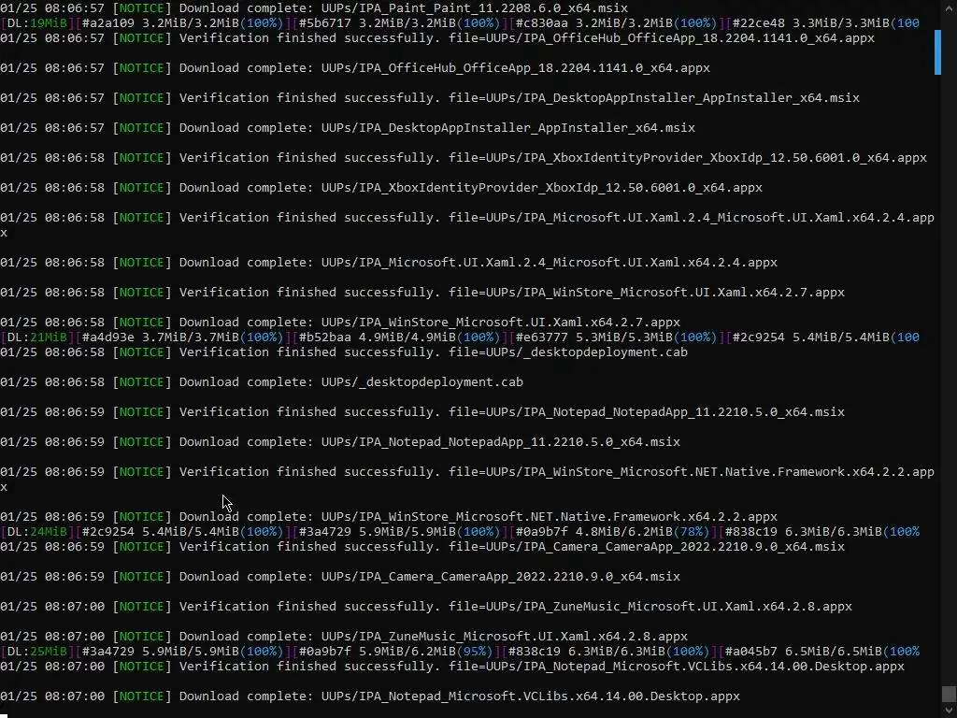Click the Verification finished line for OfficeHub_OfficeApp
The height and width of the screenshot is (718, 957).
[437, 37]
